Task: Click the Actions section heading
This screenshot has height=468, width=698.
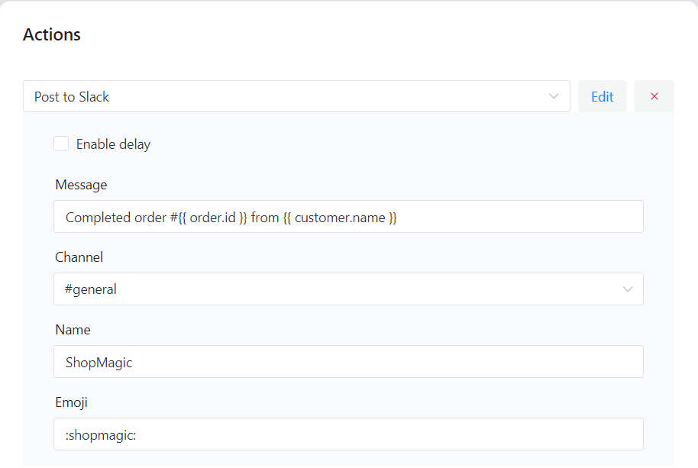Action: point(52,34)
